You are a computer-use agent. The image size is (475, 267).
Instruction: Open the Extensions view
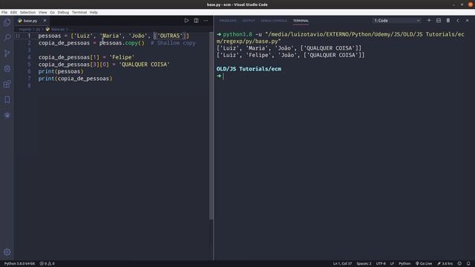(x=7, y=84)
